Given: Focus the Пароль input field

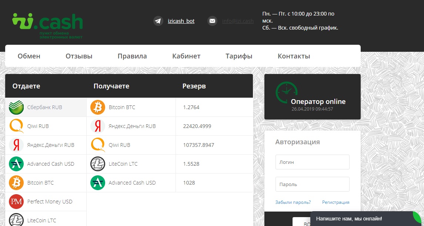Looking at the screenshot, I should click(312, 184).
